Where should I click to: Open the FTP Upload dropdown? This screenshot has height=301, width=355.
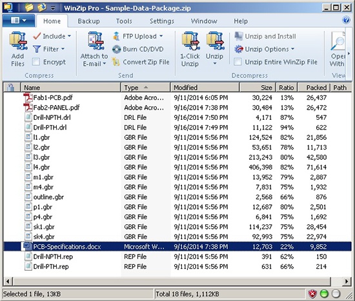(161, 36)
